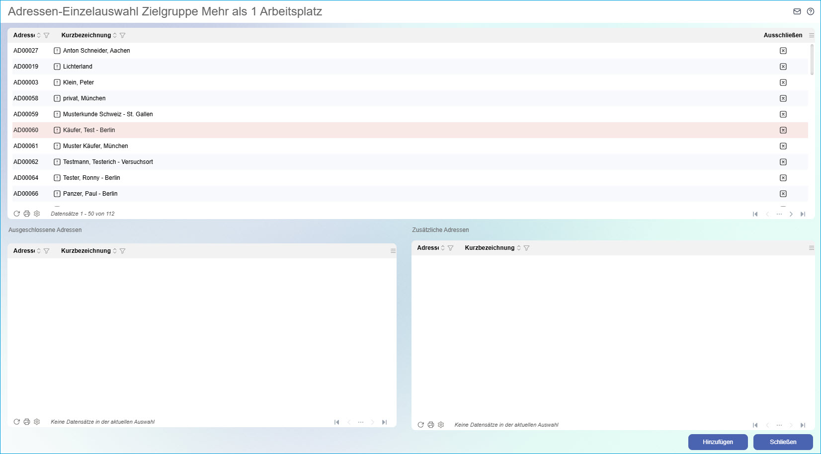Image resolution: width=821 pixels, height=454 pixels.
Task: Print the top address list
Action: pos(27,214)
